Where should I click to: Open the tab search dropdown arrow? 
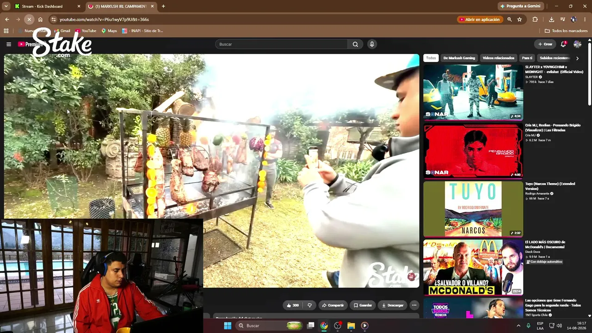click(6, 6)
